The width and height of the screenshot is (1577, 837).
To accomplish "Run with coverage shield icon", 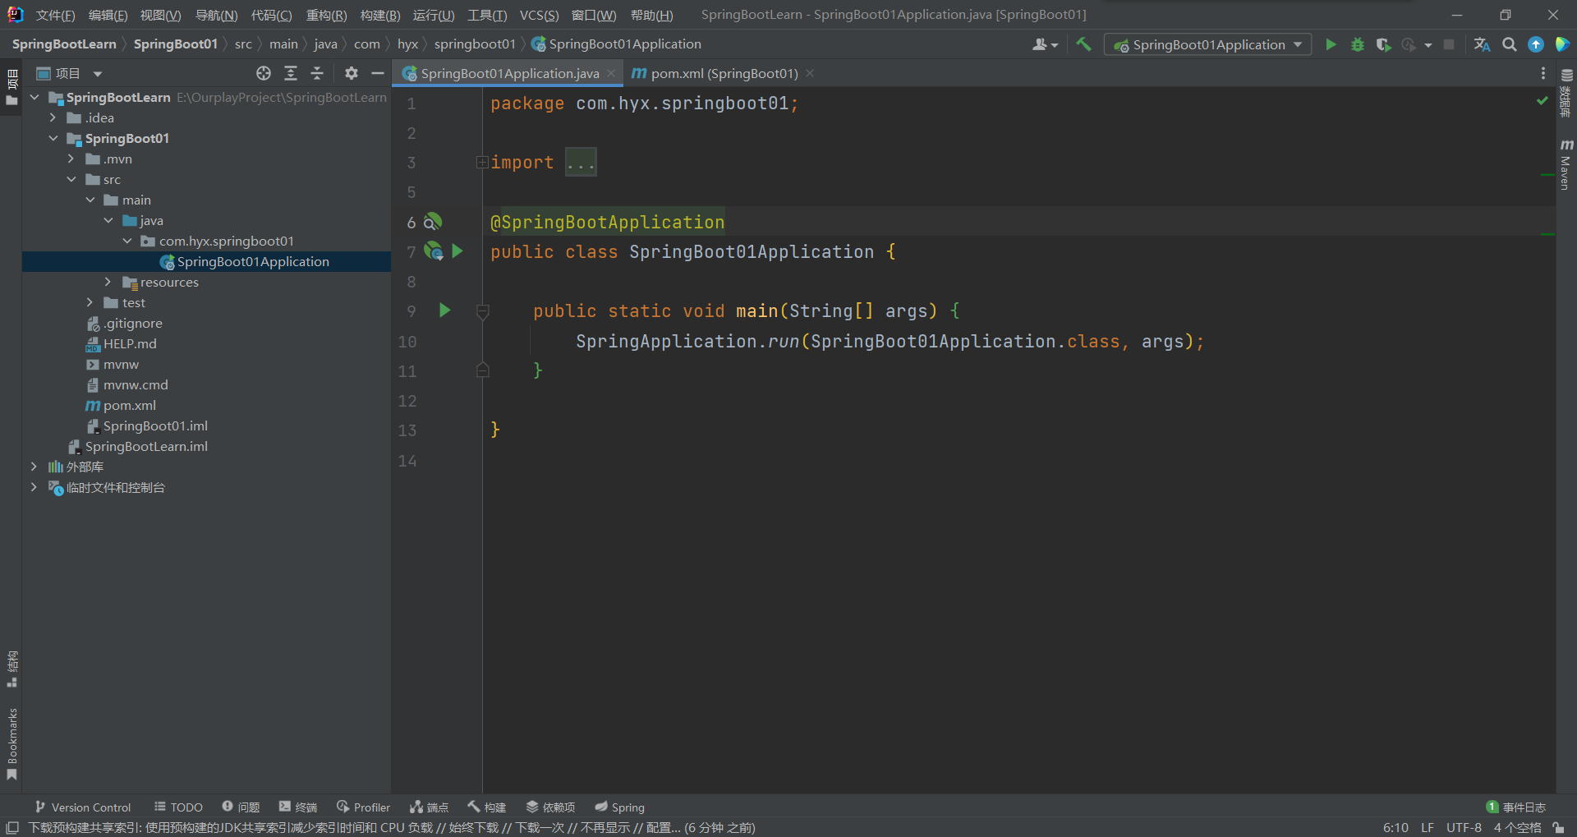I will tap(1383, 44).
